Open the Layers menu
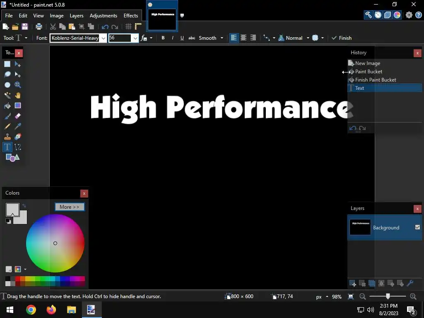 pos(77,16)
